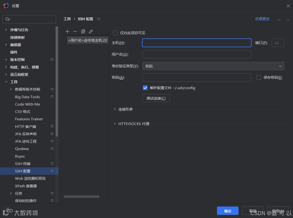Select <用户名>@本地主机:22 list entry
The height and width of the screenshot is (218, 293).
tap(88, 40)
